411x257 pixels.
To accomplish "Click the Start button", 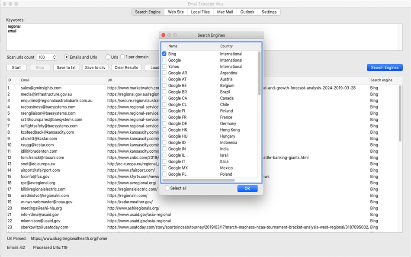I will coord(16,67).
